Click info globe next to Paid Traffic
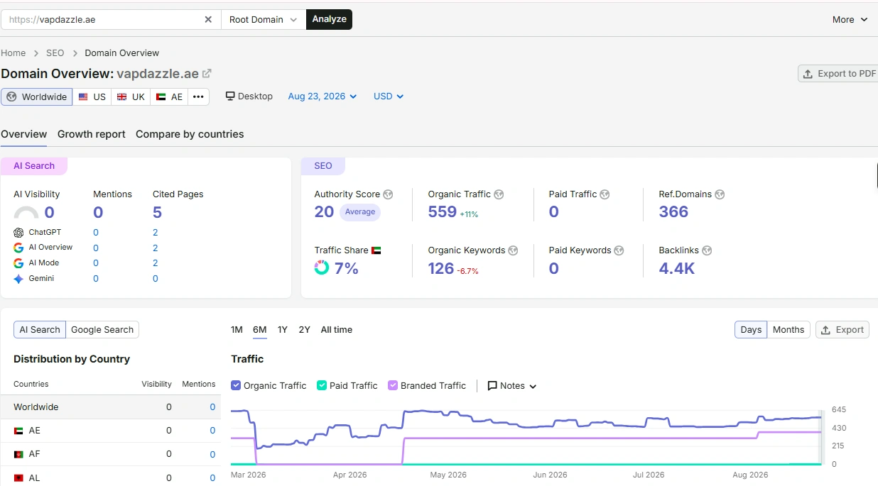The height and width of the screenshot is (486, 878). [605, 194]
